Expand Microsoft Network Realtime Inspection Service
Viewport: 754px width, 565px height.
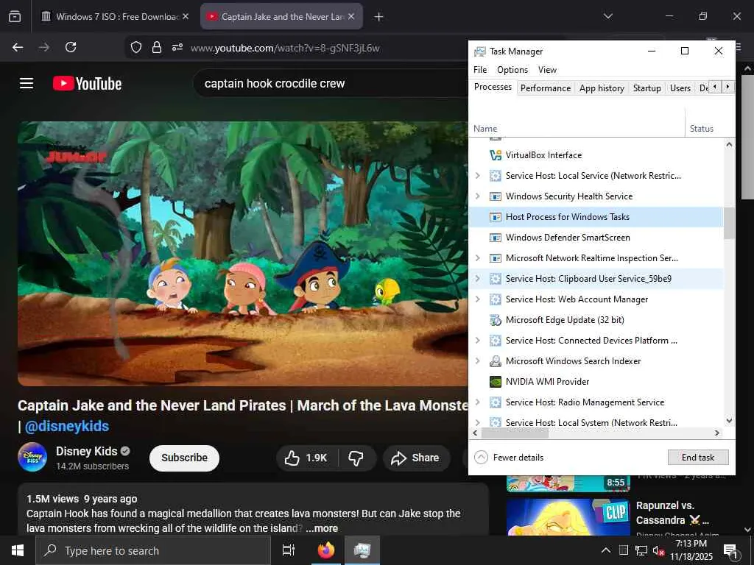pyautogui.click(x=477, y=258)
